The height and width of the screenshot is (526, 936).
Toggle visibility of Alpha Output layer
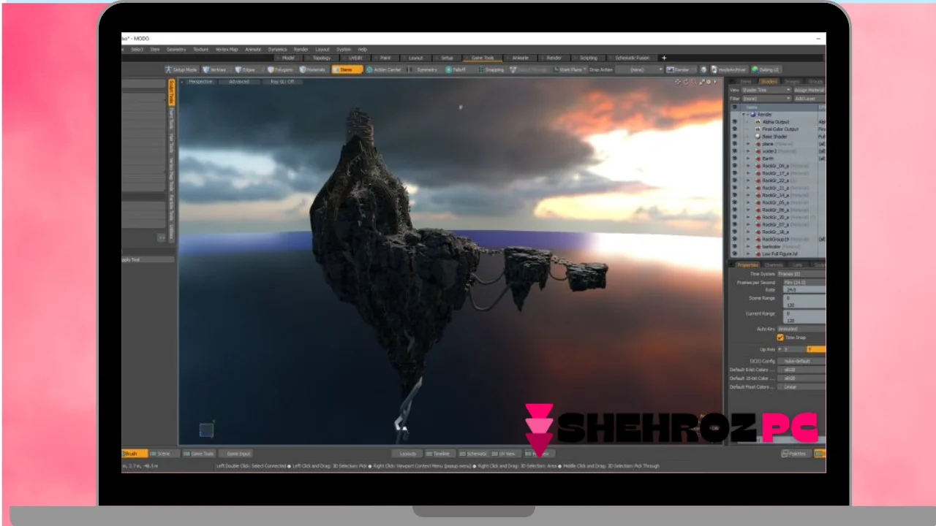[735, 122]
